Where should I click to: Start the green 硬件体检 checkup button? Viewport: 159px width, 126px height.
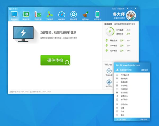55,60
